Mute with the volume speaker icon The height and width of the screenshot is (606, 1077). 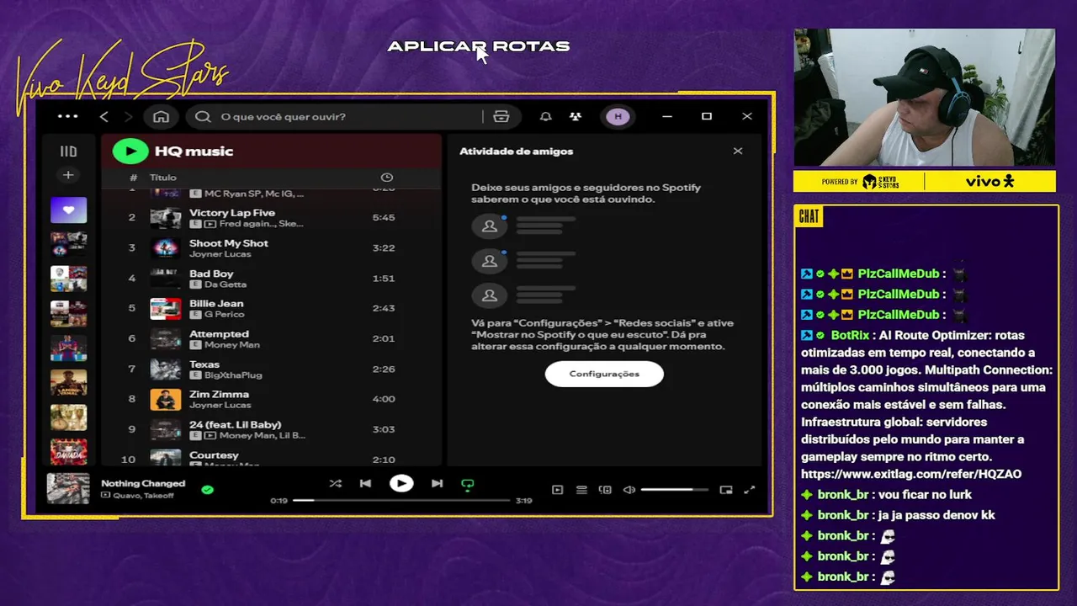[629, 490]
